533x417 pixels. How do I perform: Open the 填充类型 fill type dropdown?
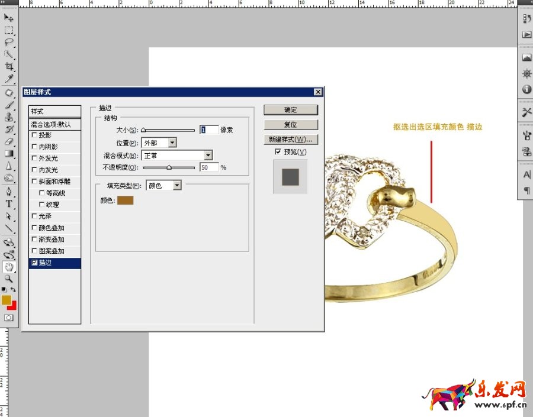pos(176,186)
